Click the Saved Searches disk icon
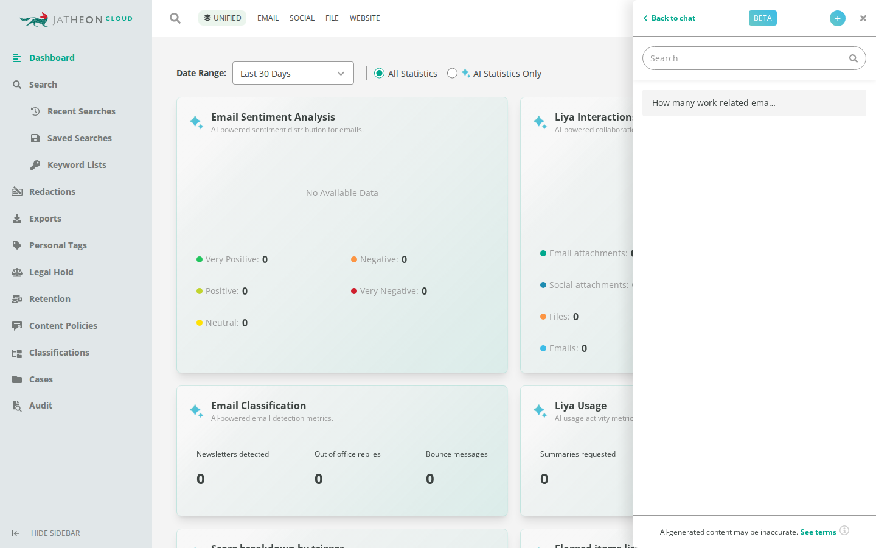The width and height of the screenshot is (876, 548). pyautogui.click(x=35, y=138)
